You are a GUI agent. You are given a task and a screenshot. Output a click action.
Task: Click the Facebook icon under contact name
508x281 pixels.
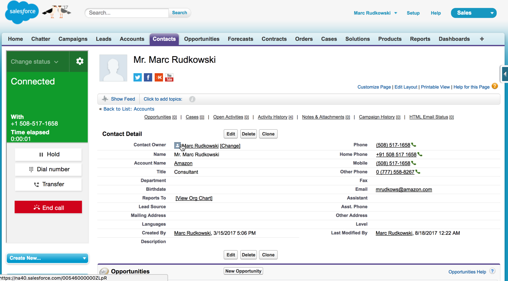(148, 77)
